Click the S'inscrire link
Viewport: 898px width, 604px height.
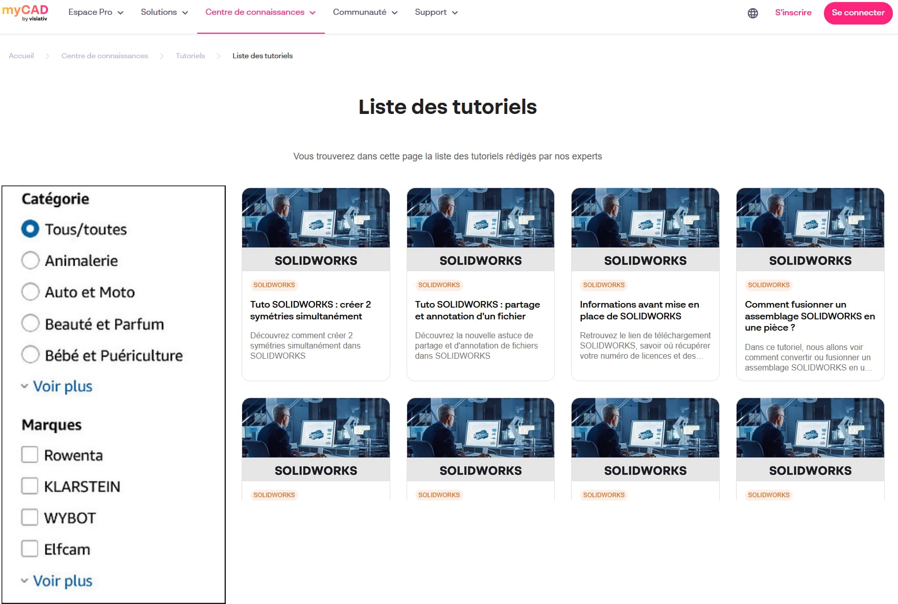[x=793, y=13]
